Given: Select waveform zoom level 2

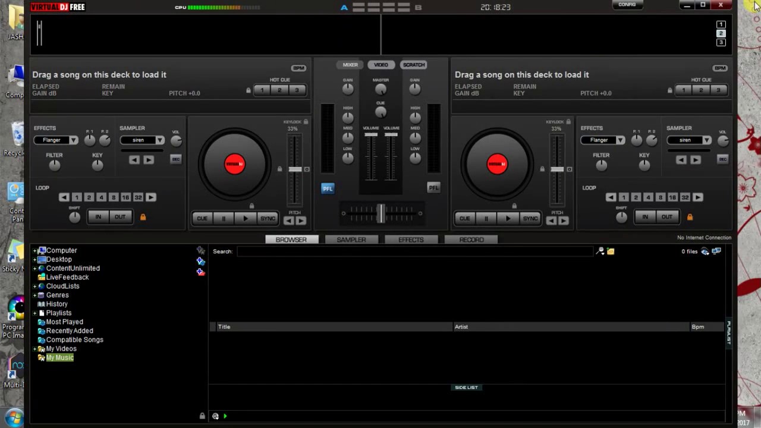Looking at the screenshot, I should click(721, 33).
